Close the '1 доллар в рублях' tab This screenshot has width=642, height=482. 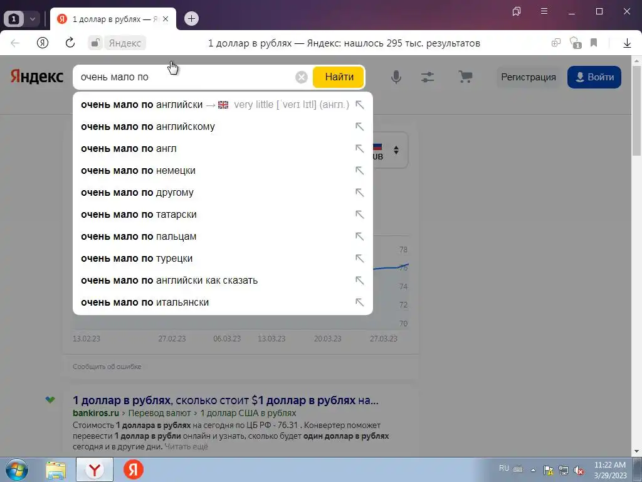click(x=166, y=19)
